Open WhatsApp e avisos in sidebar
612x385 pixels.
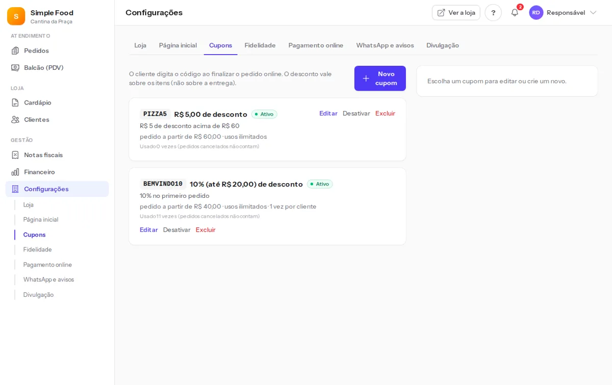pyautogui.click(x=48, y=279)
